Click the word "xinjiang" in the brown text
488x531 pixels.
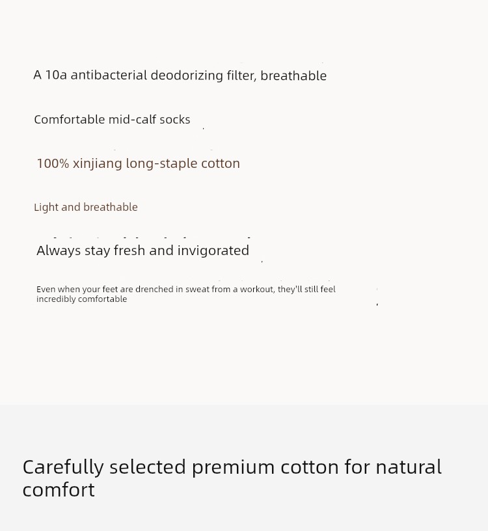pyautogui.click(x=98, y=163)
